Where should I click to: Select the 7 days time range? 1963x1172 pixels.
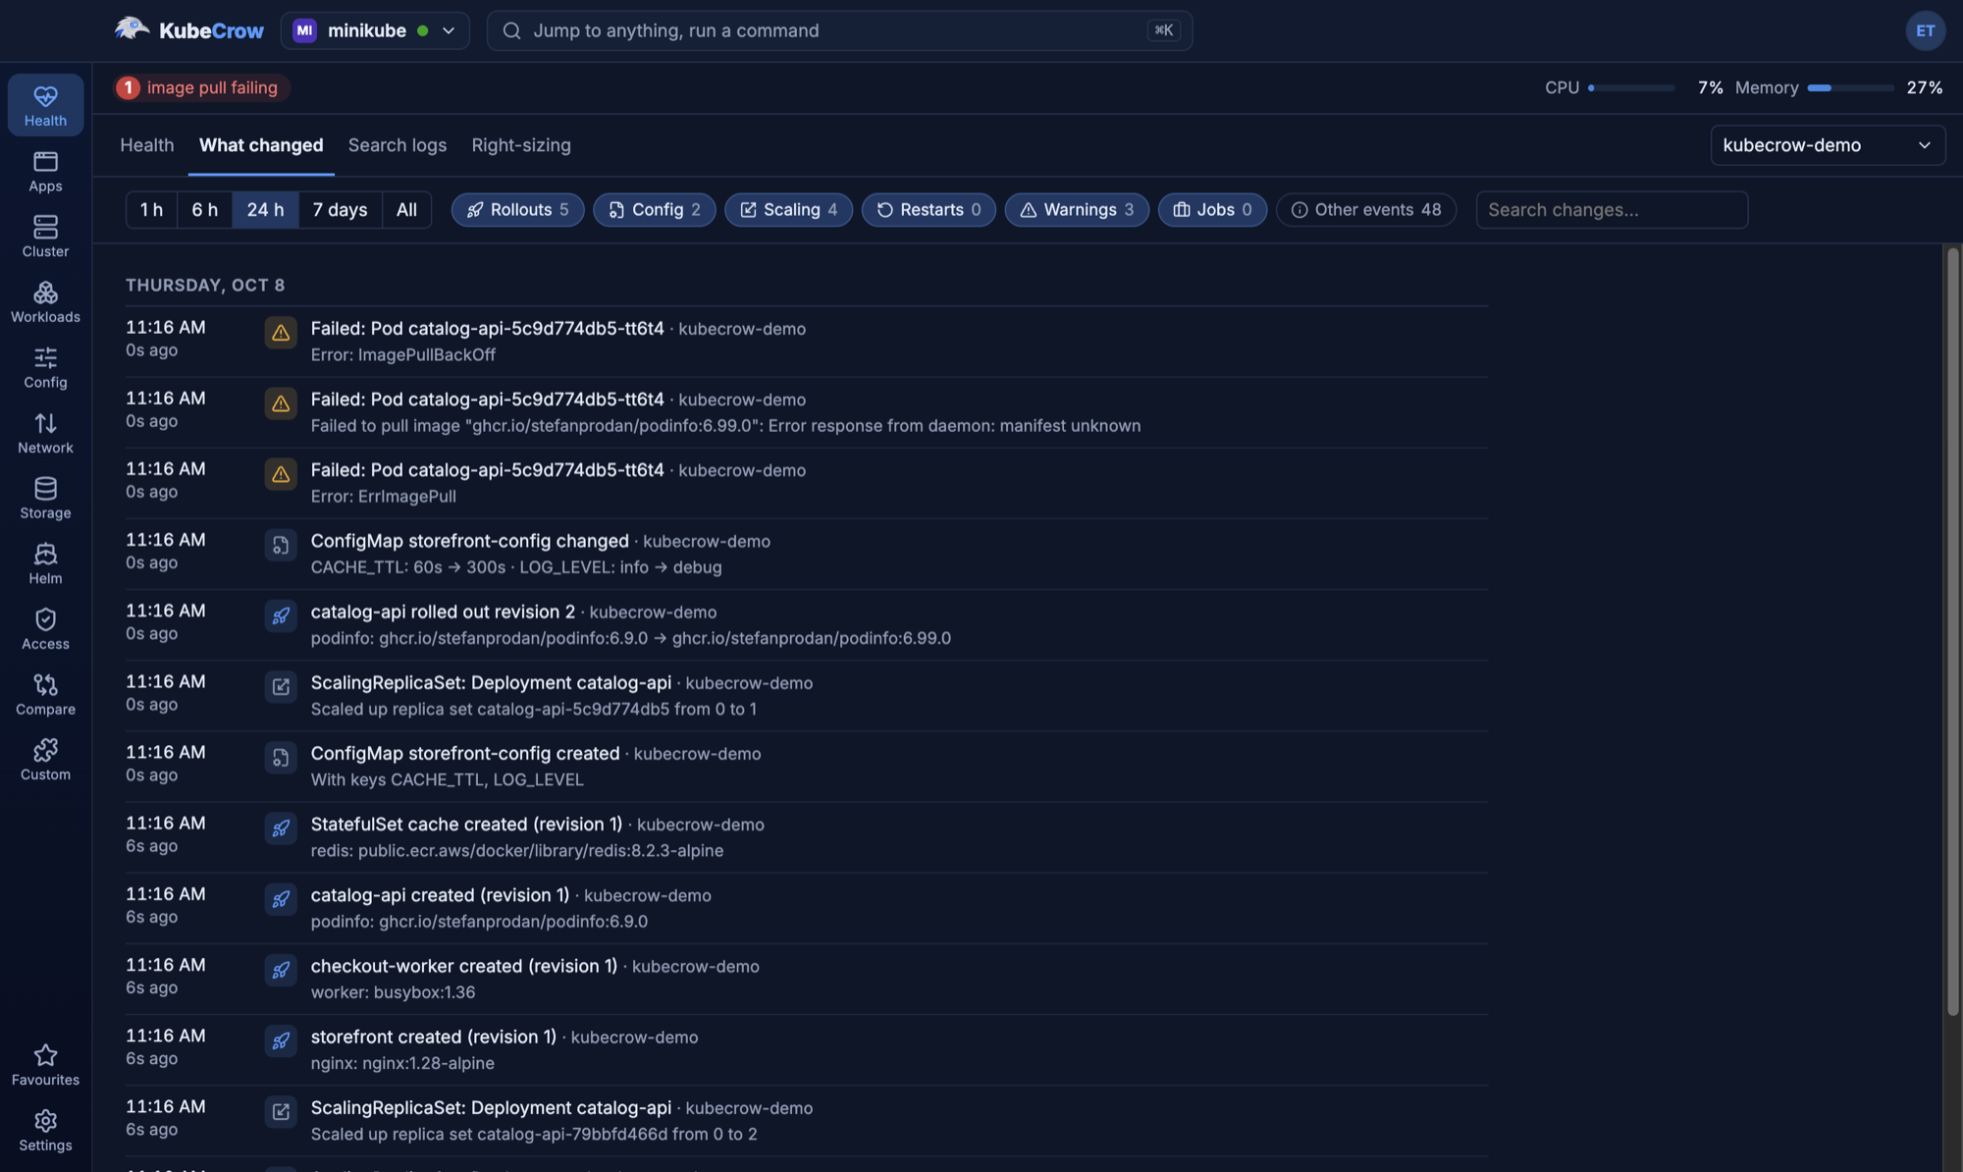click(340, 210)
